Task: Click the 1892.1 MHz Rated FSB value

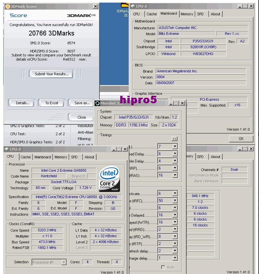Action: pos(47,248)
